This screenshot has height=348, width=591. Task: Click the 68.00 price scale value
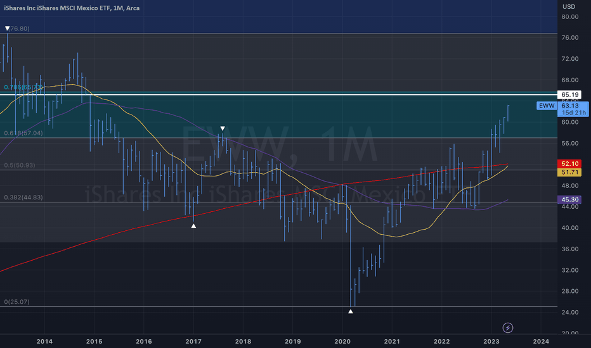569,80
